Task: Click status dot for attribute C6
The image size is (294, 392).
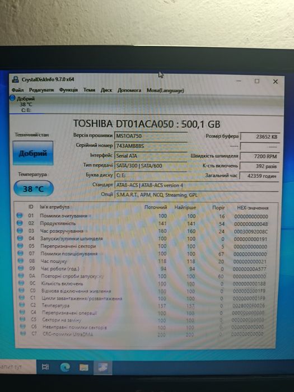Action: (24, 326)
